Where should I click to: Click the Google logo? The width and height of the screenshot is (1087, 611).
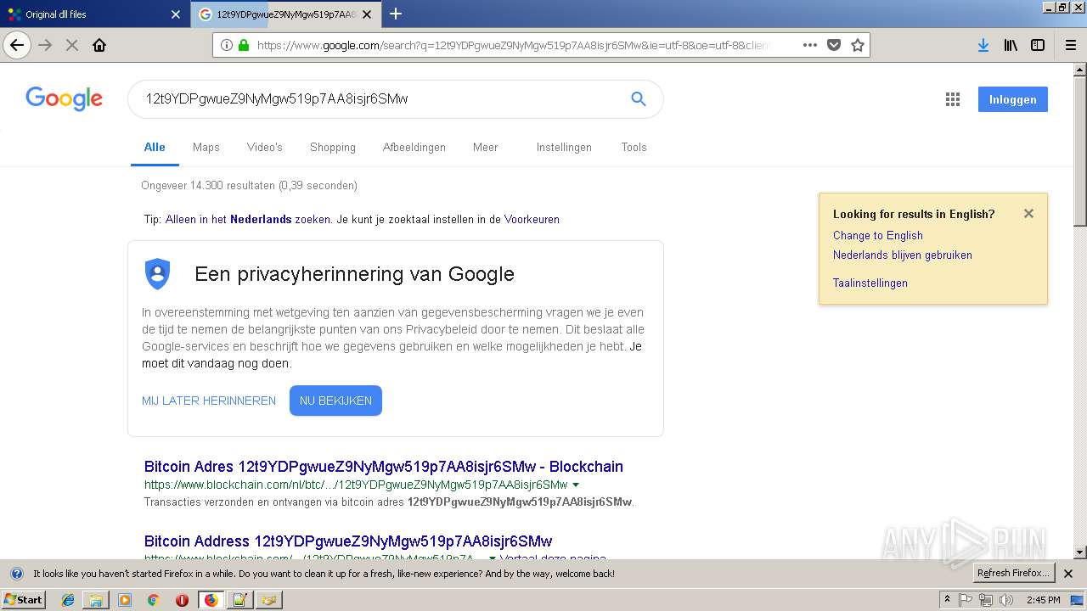point(64,98)
